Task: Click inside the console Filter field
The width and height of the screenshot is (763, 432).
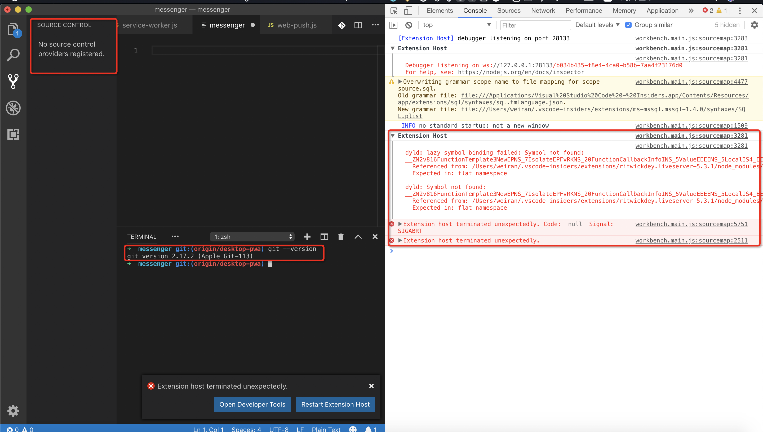Action: [x=535, y=25]
